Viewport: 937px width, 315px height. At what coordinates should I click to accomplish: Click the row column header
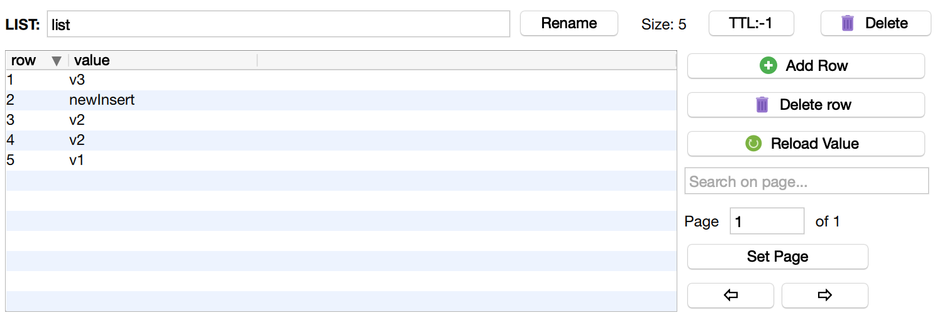25,60
